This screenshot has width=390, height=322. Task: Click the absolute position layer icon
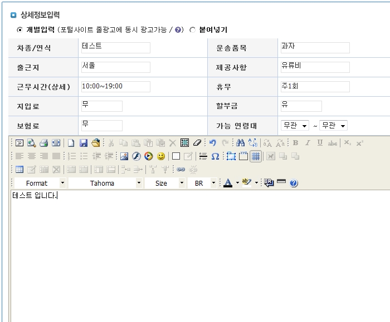(231, 156)
